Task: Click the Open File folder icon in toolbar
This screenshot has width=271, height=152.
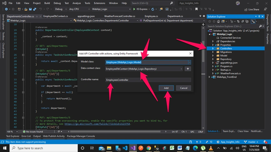Action: click(26, 9)
